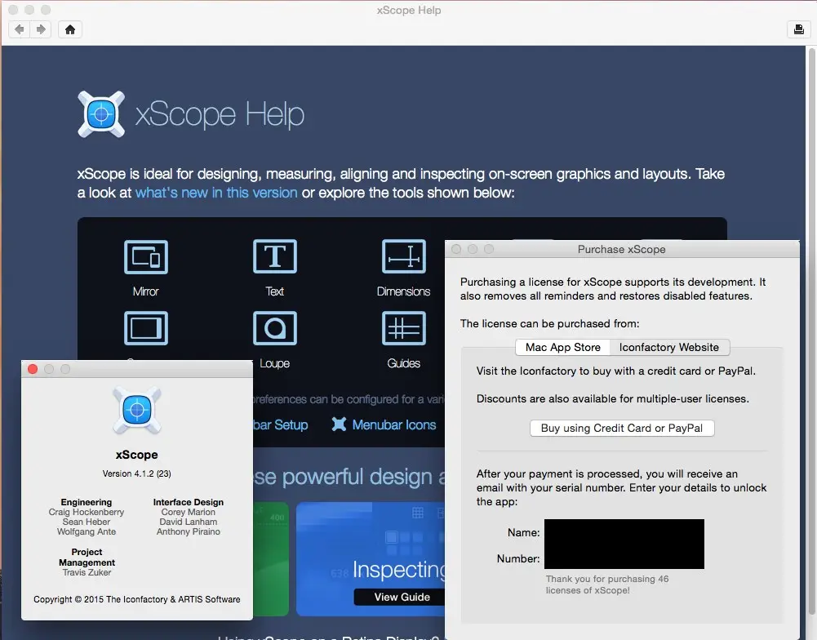Switch to the Mac App Store tab
Viewport: 817px width, 640px height.
[x=562, y=347]
